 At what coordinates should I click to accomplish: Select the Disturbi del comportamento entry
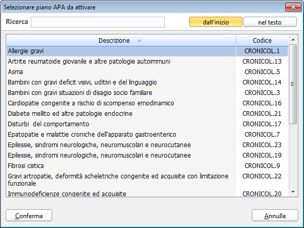148,124
